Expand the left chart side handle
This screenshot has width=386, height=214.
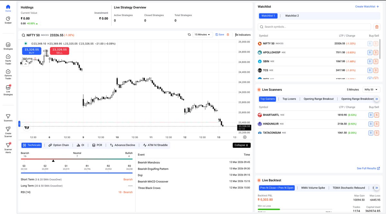19,123
